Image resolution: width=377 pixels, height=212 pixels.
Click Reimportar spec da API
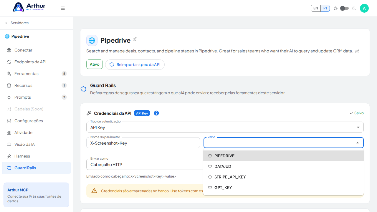pyautogui.click(x=135, y=64)
